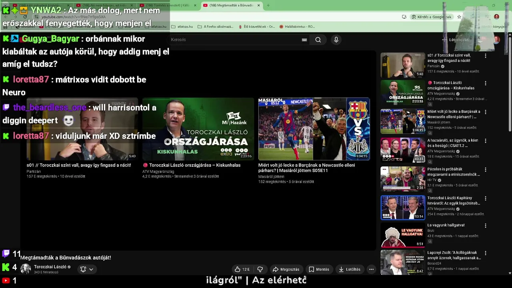
Task: Open sidebar thumbnail Laponyi Zsolt video
Action: (x=403, y=262)
